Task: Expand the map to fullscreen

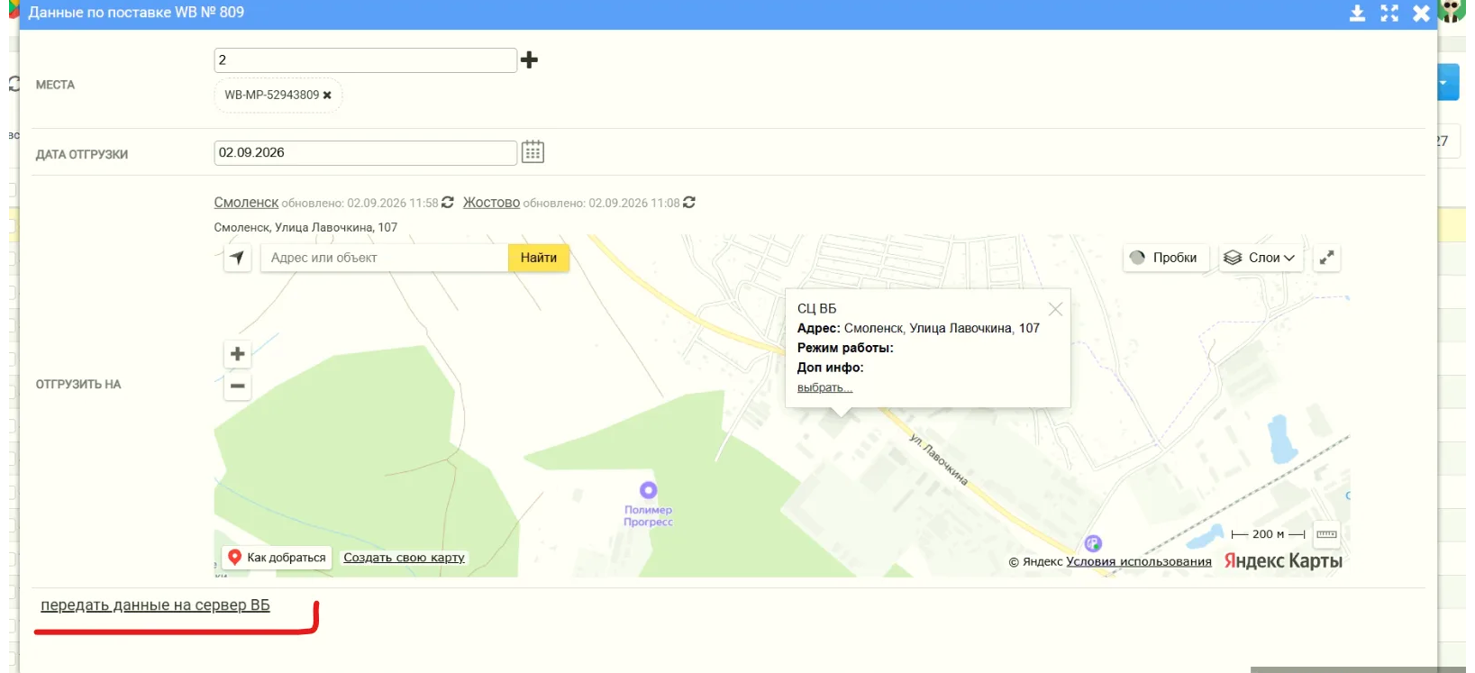Action: click(1326, 258)
